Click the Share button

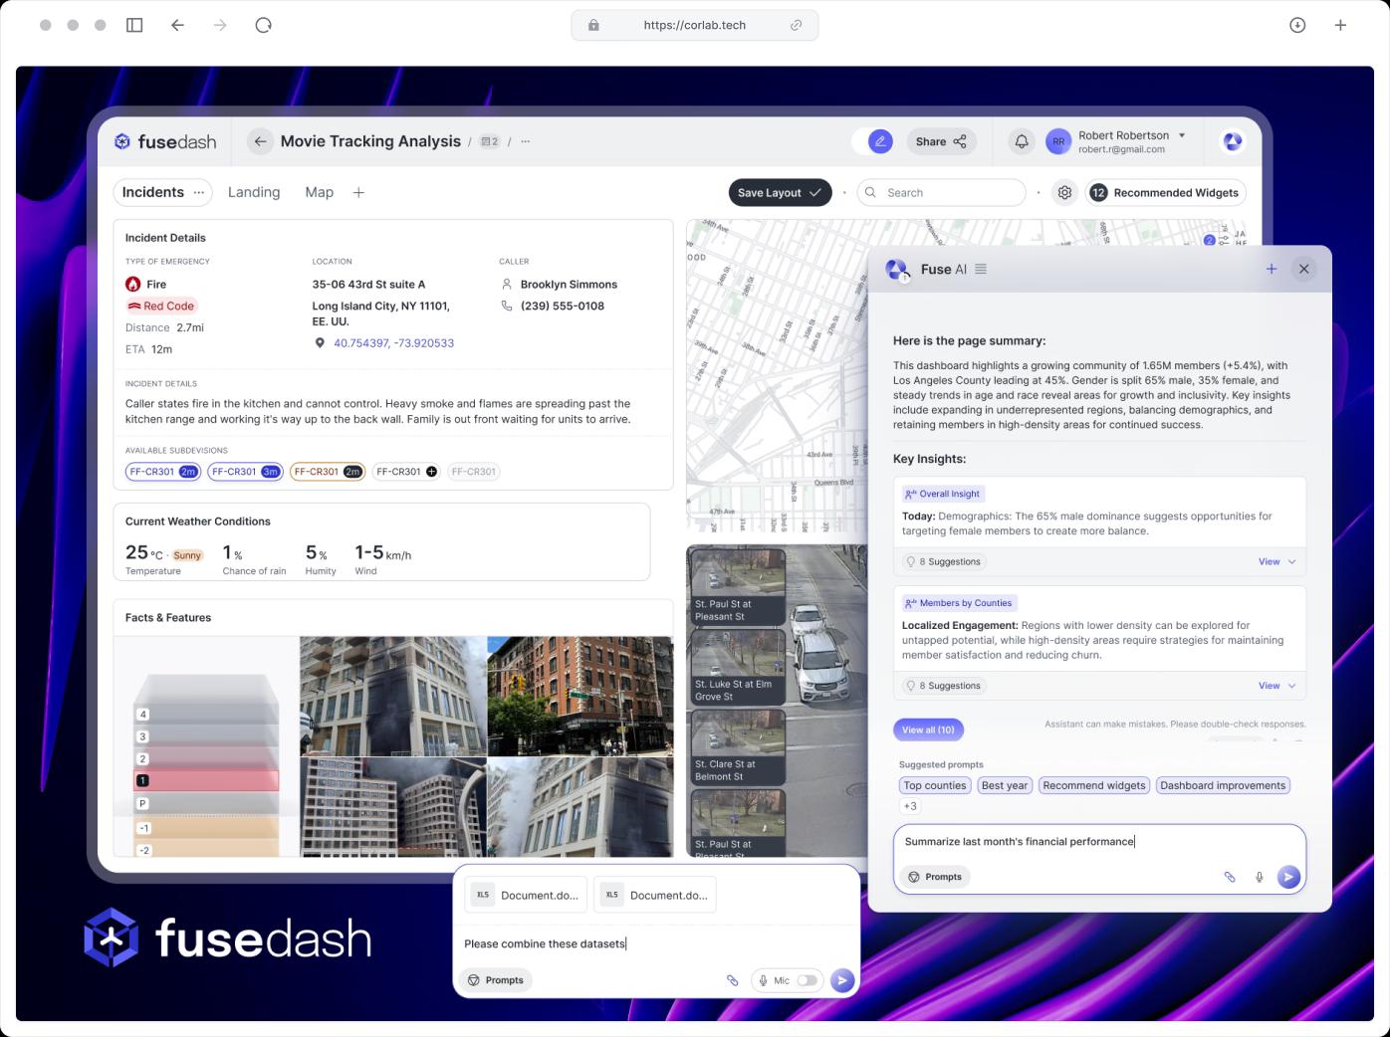coord(941,141)
